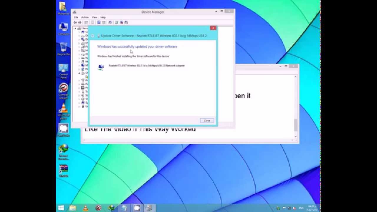
Task: Click the blue Help icon in Device Manager toolbar
Action: point(99,22)
